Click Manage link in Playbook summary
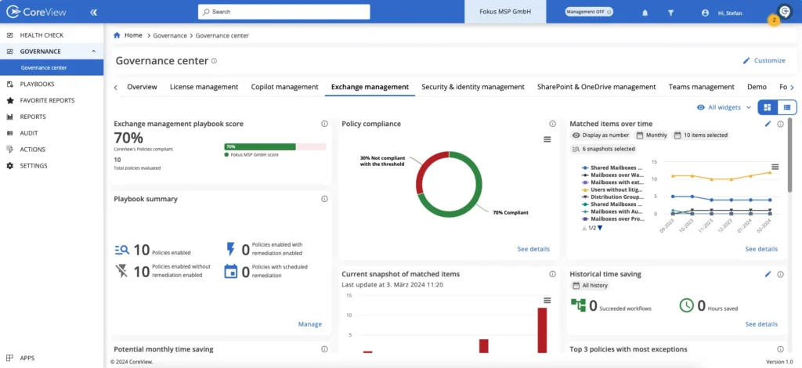Screen dimensions: 802x368 (x=309, y=324)
